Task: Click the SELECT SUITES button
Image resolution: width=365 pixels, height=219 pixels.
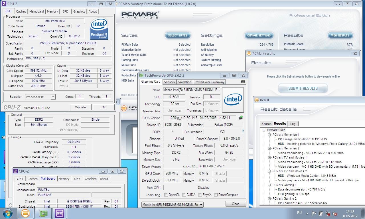Action: coord(178,35)
